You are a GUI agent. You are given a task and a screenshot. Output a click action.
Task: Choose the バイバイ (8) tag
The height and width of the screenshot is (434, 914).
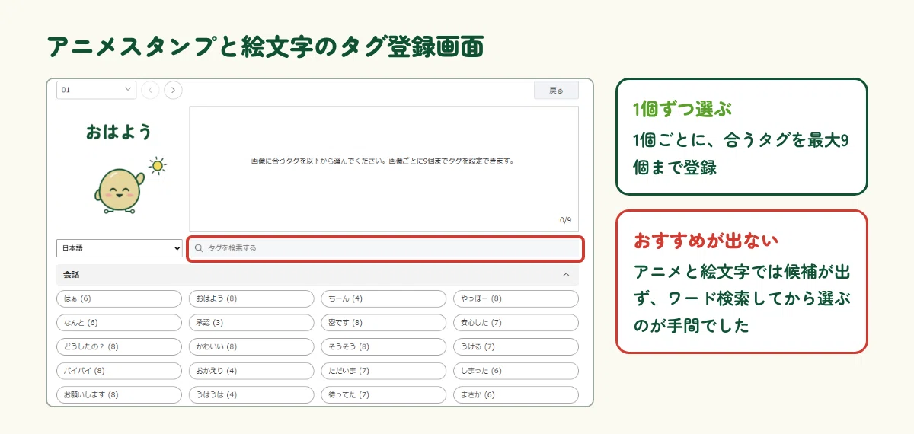(x=120, y=371)
